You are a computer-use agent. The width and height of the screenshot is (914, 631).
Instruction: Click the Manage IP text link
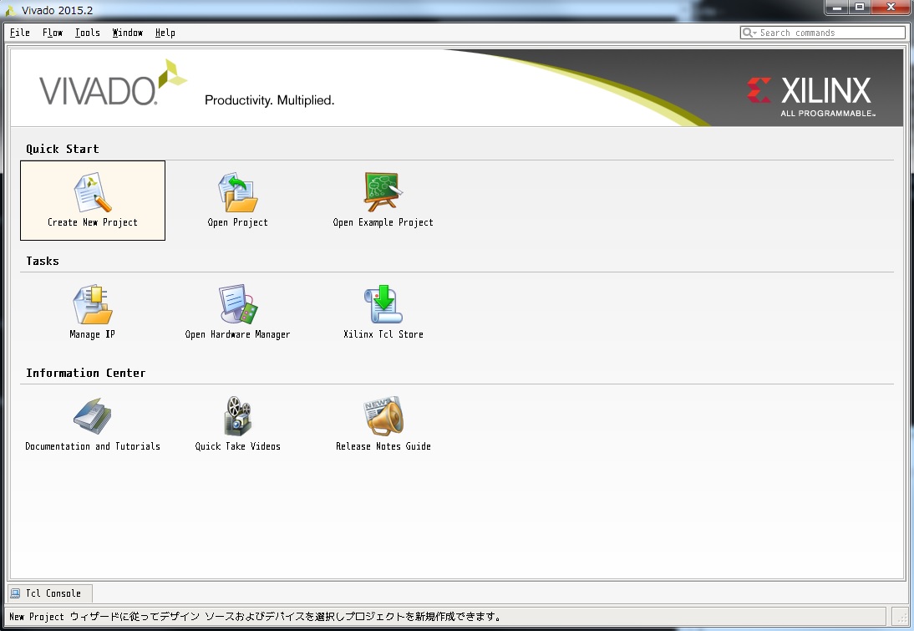tap(92, 334)
